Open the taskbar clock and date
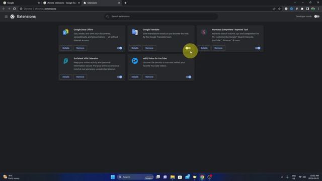322x181 pixels. click(x=314, y=177)
